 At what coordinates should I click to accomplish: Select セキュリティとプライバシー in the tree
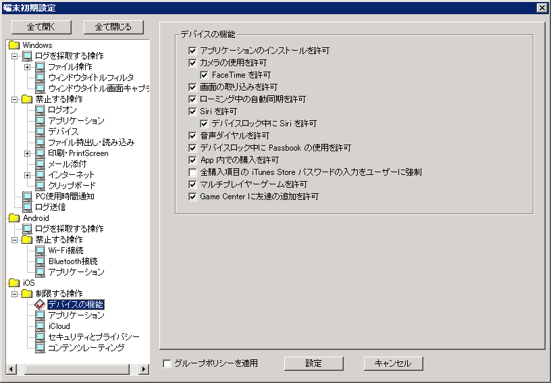(x=94, y=337)
